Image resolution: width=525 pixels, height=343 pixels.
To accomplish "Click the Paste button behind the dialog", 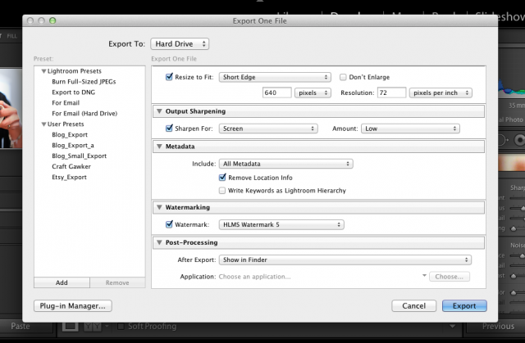I will (21, 327).
